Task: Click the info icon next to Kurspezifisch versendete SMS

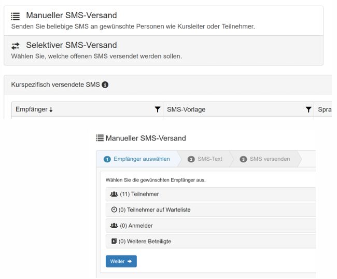Action: (105, 85)
